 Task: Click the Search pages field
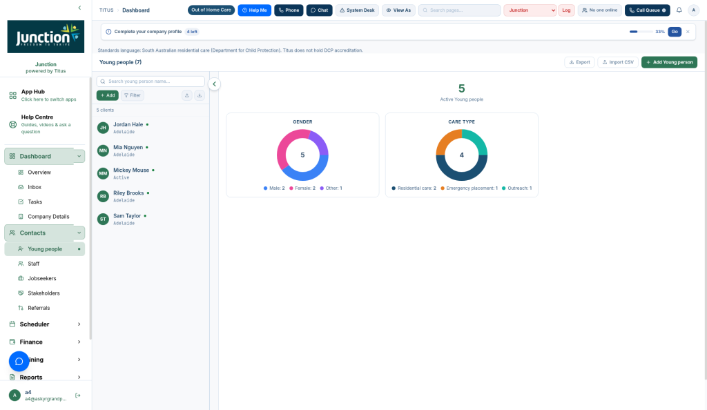[x=459, y=10]
